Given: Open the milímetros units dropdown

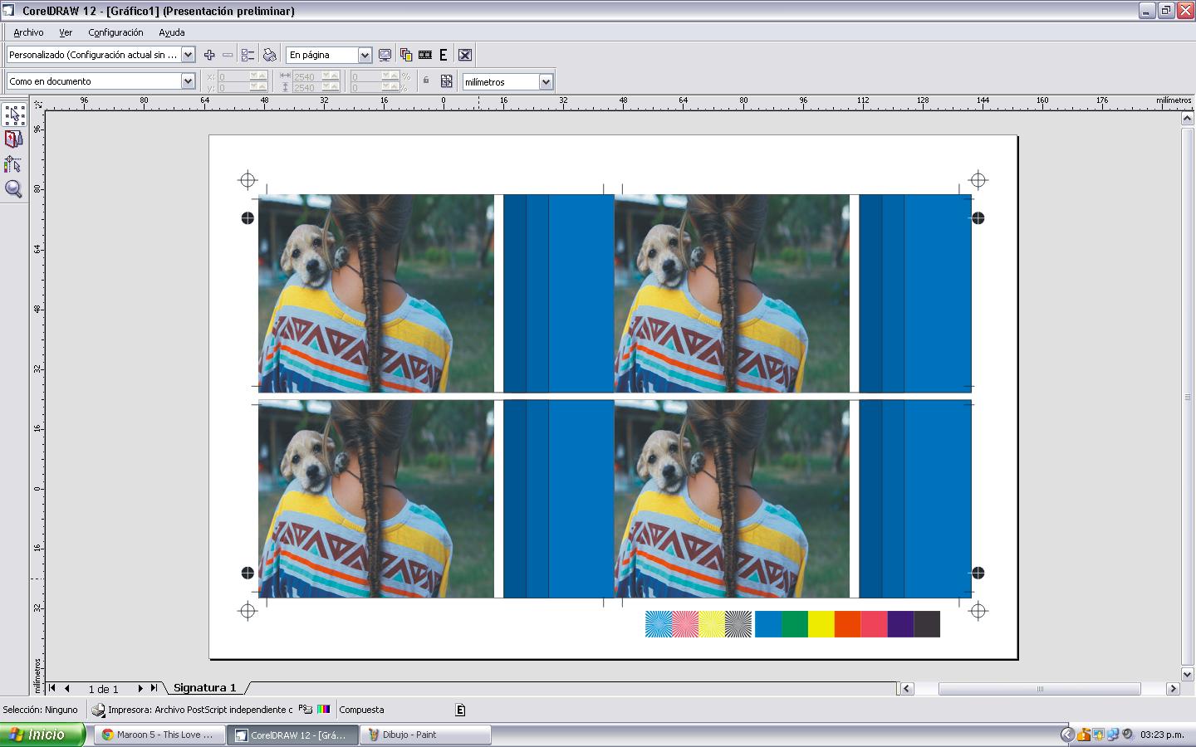Looking at the screenshot, I should point(546,82).
